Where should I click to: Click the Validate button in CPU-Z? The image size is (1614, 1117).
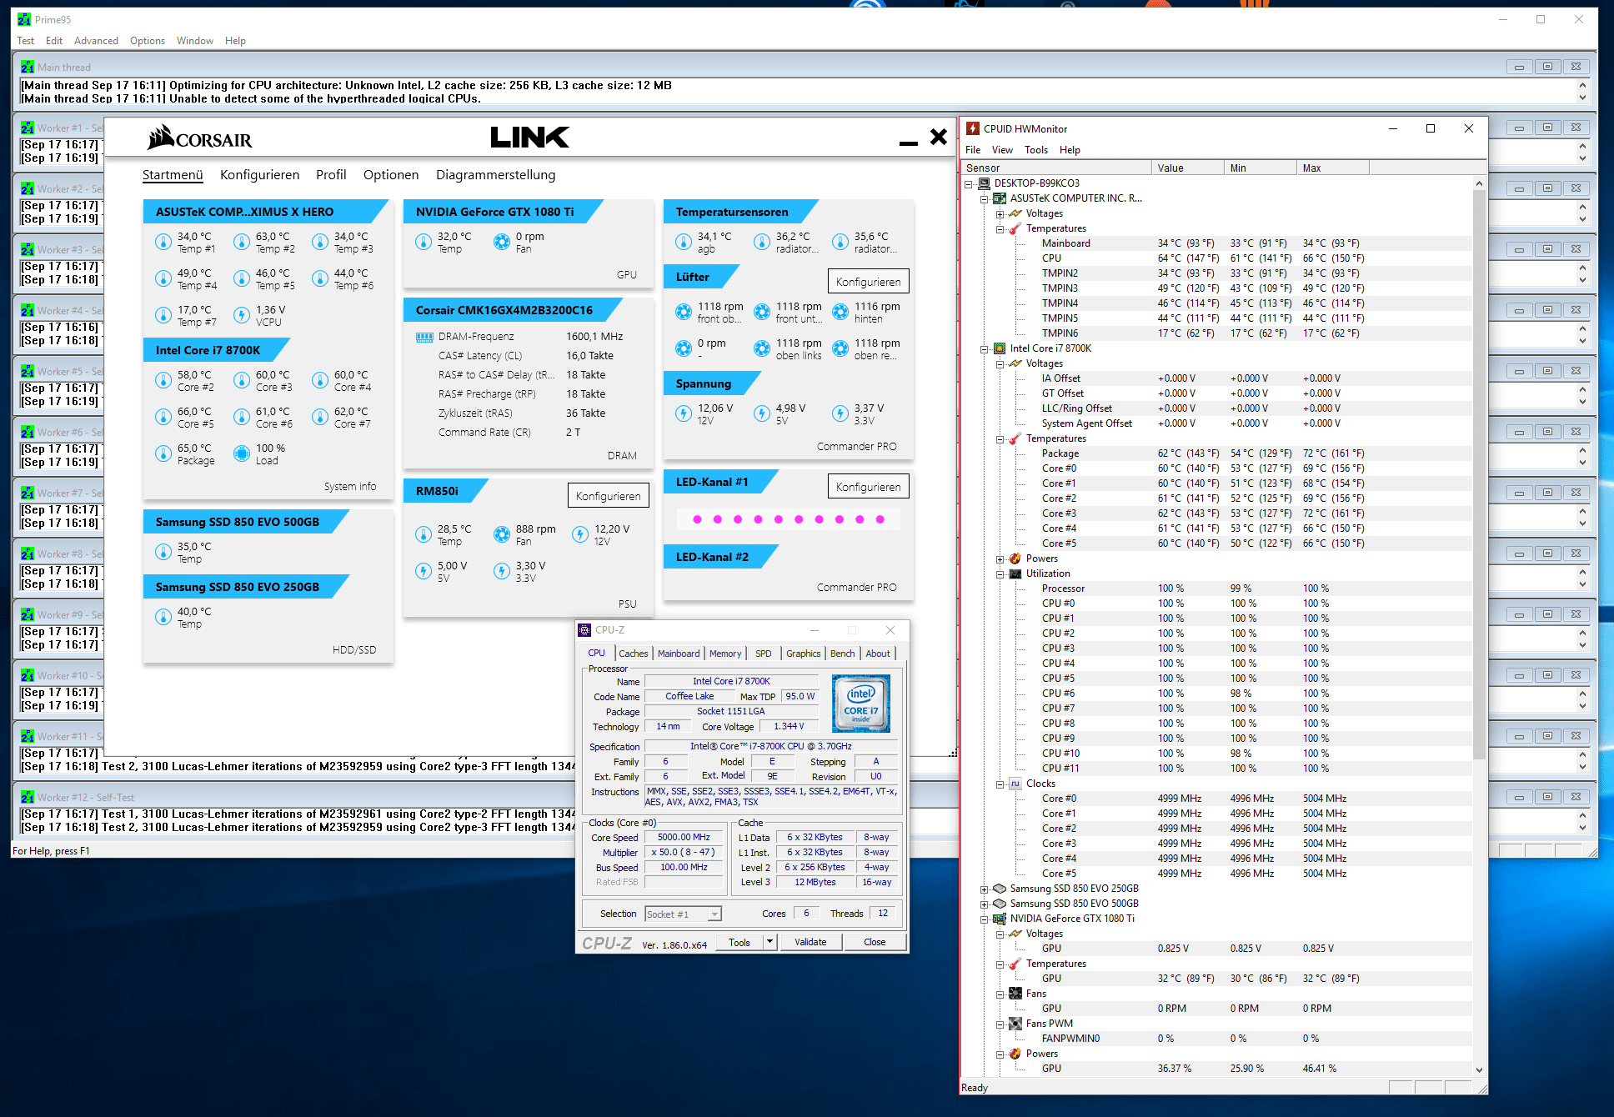pos(810,942)
